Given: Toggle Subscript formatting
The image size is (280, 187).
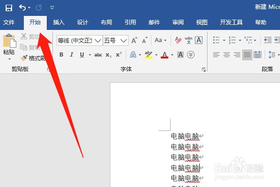Looking at the screenshot, I should click(x=108, y=55).
